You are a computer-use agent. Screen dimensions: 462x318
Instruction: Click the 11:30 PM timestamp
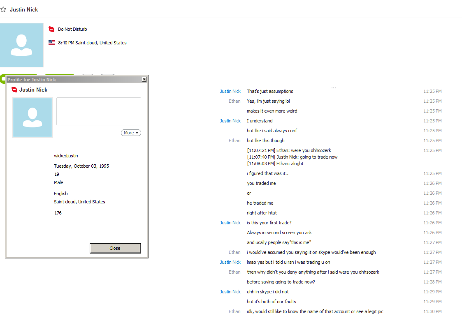click(x=432, y=311)
